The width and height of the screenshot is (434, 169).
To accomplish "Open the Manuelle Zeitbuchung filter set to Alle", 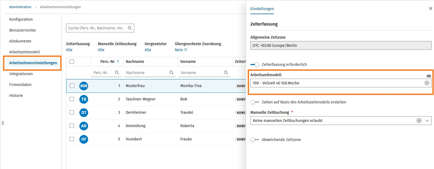I will (101, 50).
